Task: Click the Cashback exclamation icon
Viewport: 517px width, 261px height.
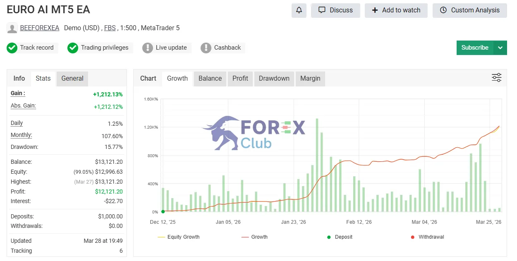Action: (206, 48)
